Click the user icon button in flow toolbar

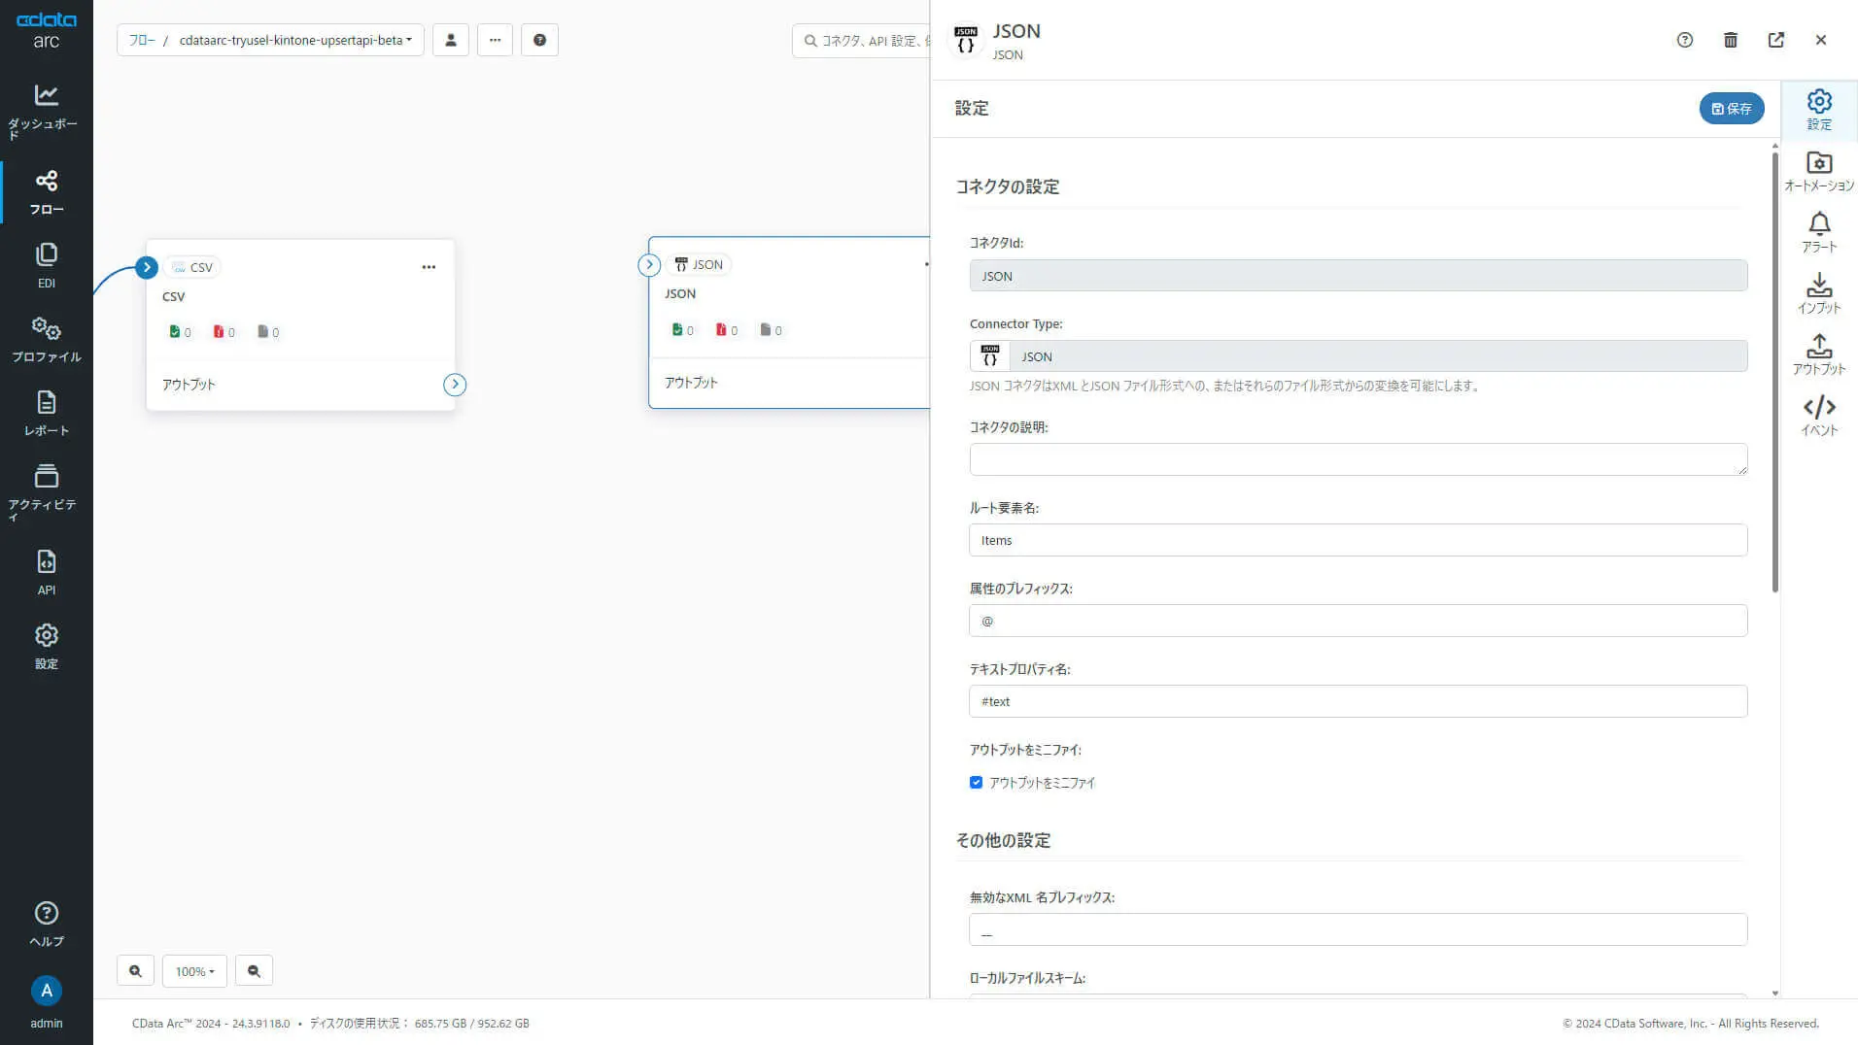[451, 40]
